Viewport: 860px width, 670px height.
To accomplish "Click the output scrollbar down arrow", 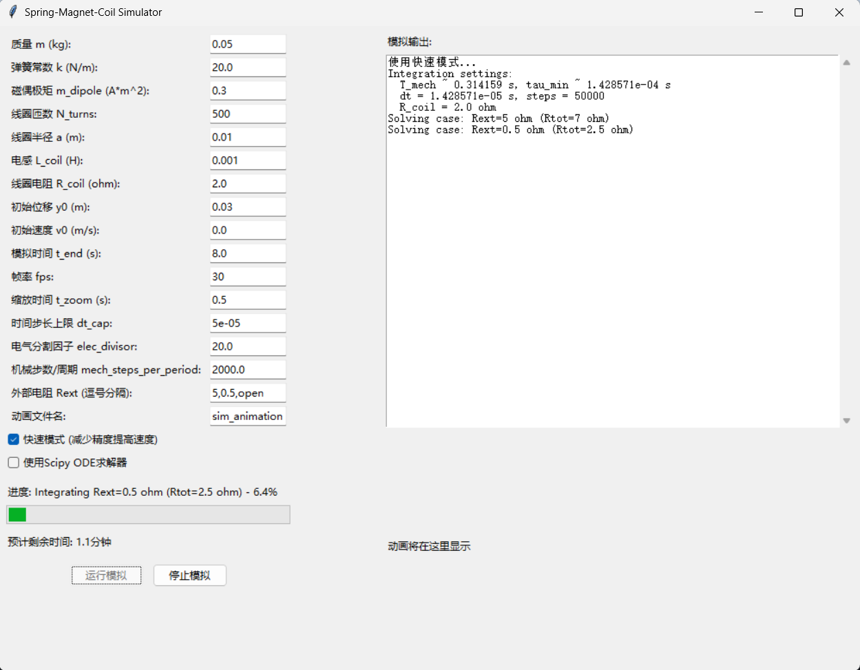I will pyautogui.click(x=846, y=421).
